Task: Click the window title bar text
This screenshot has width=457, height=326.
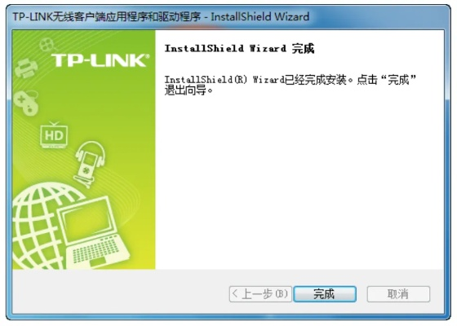Action: pyautogui.click(x=161, y=16)
